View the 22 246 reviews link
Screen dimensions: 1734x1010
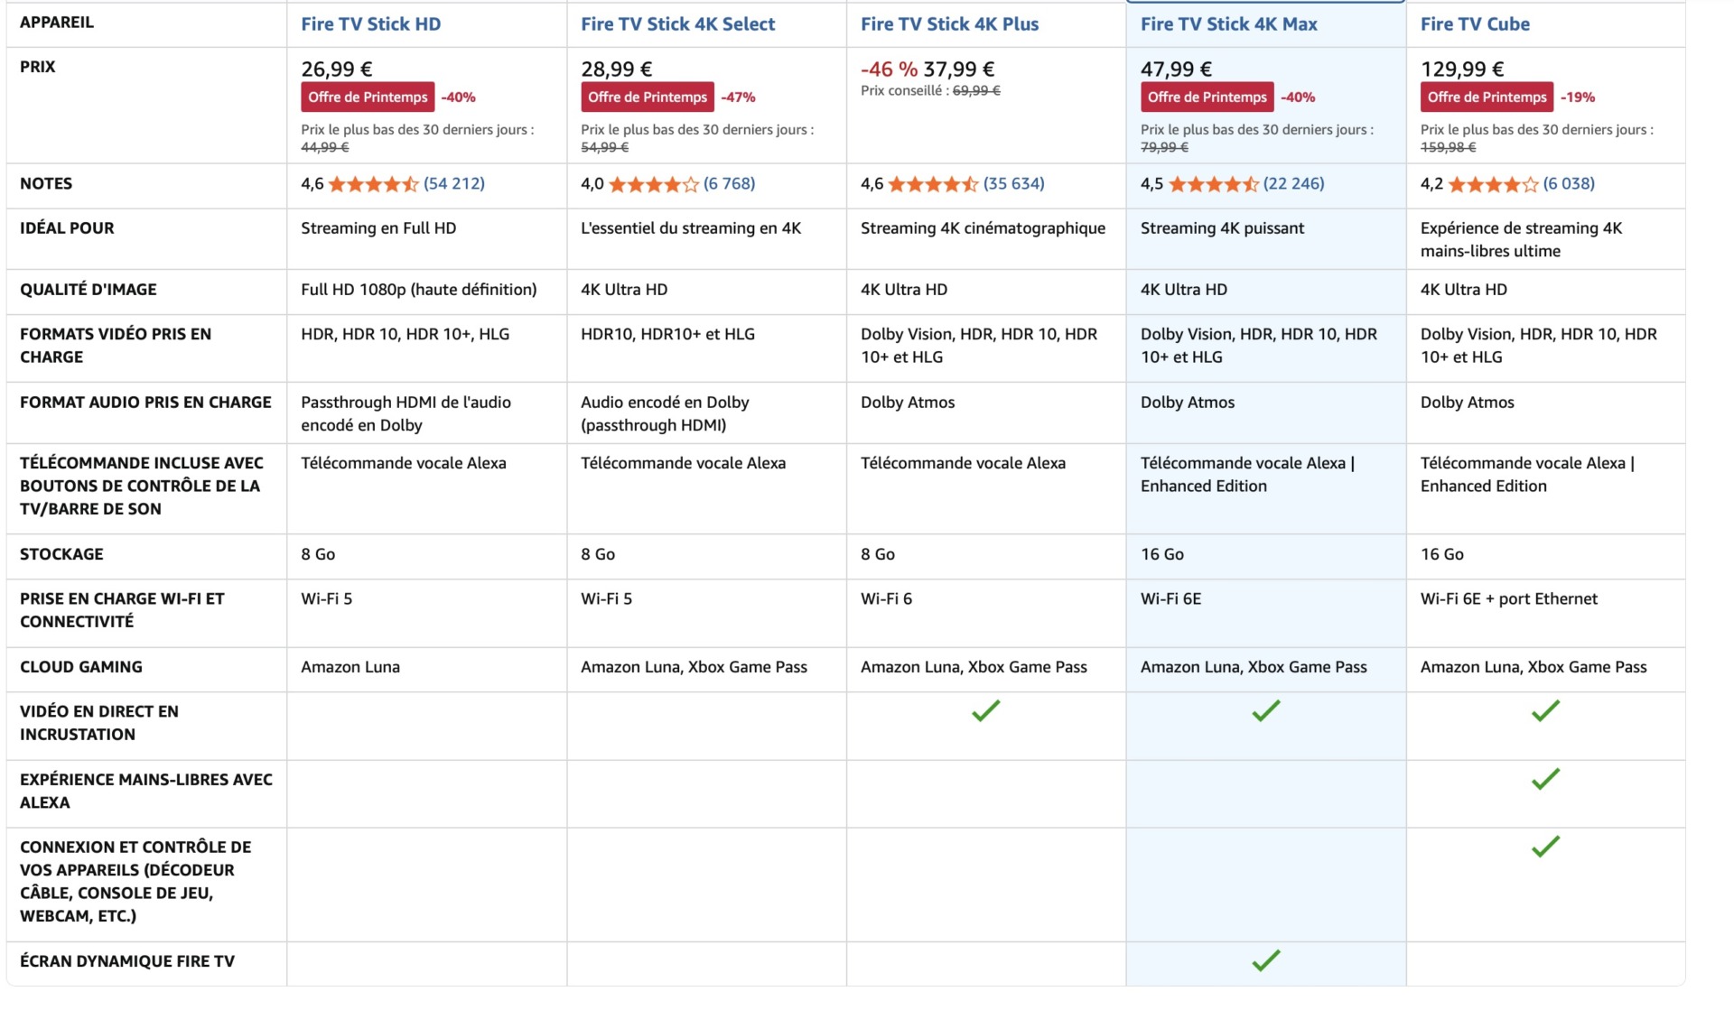coord(1294,184)
